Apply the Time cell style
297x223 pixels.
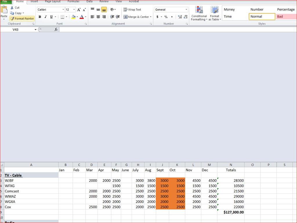(235, 17)
